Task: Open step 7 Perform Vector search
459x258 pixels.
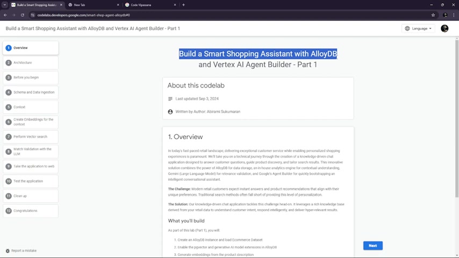Action: [31, 137]
